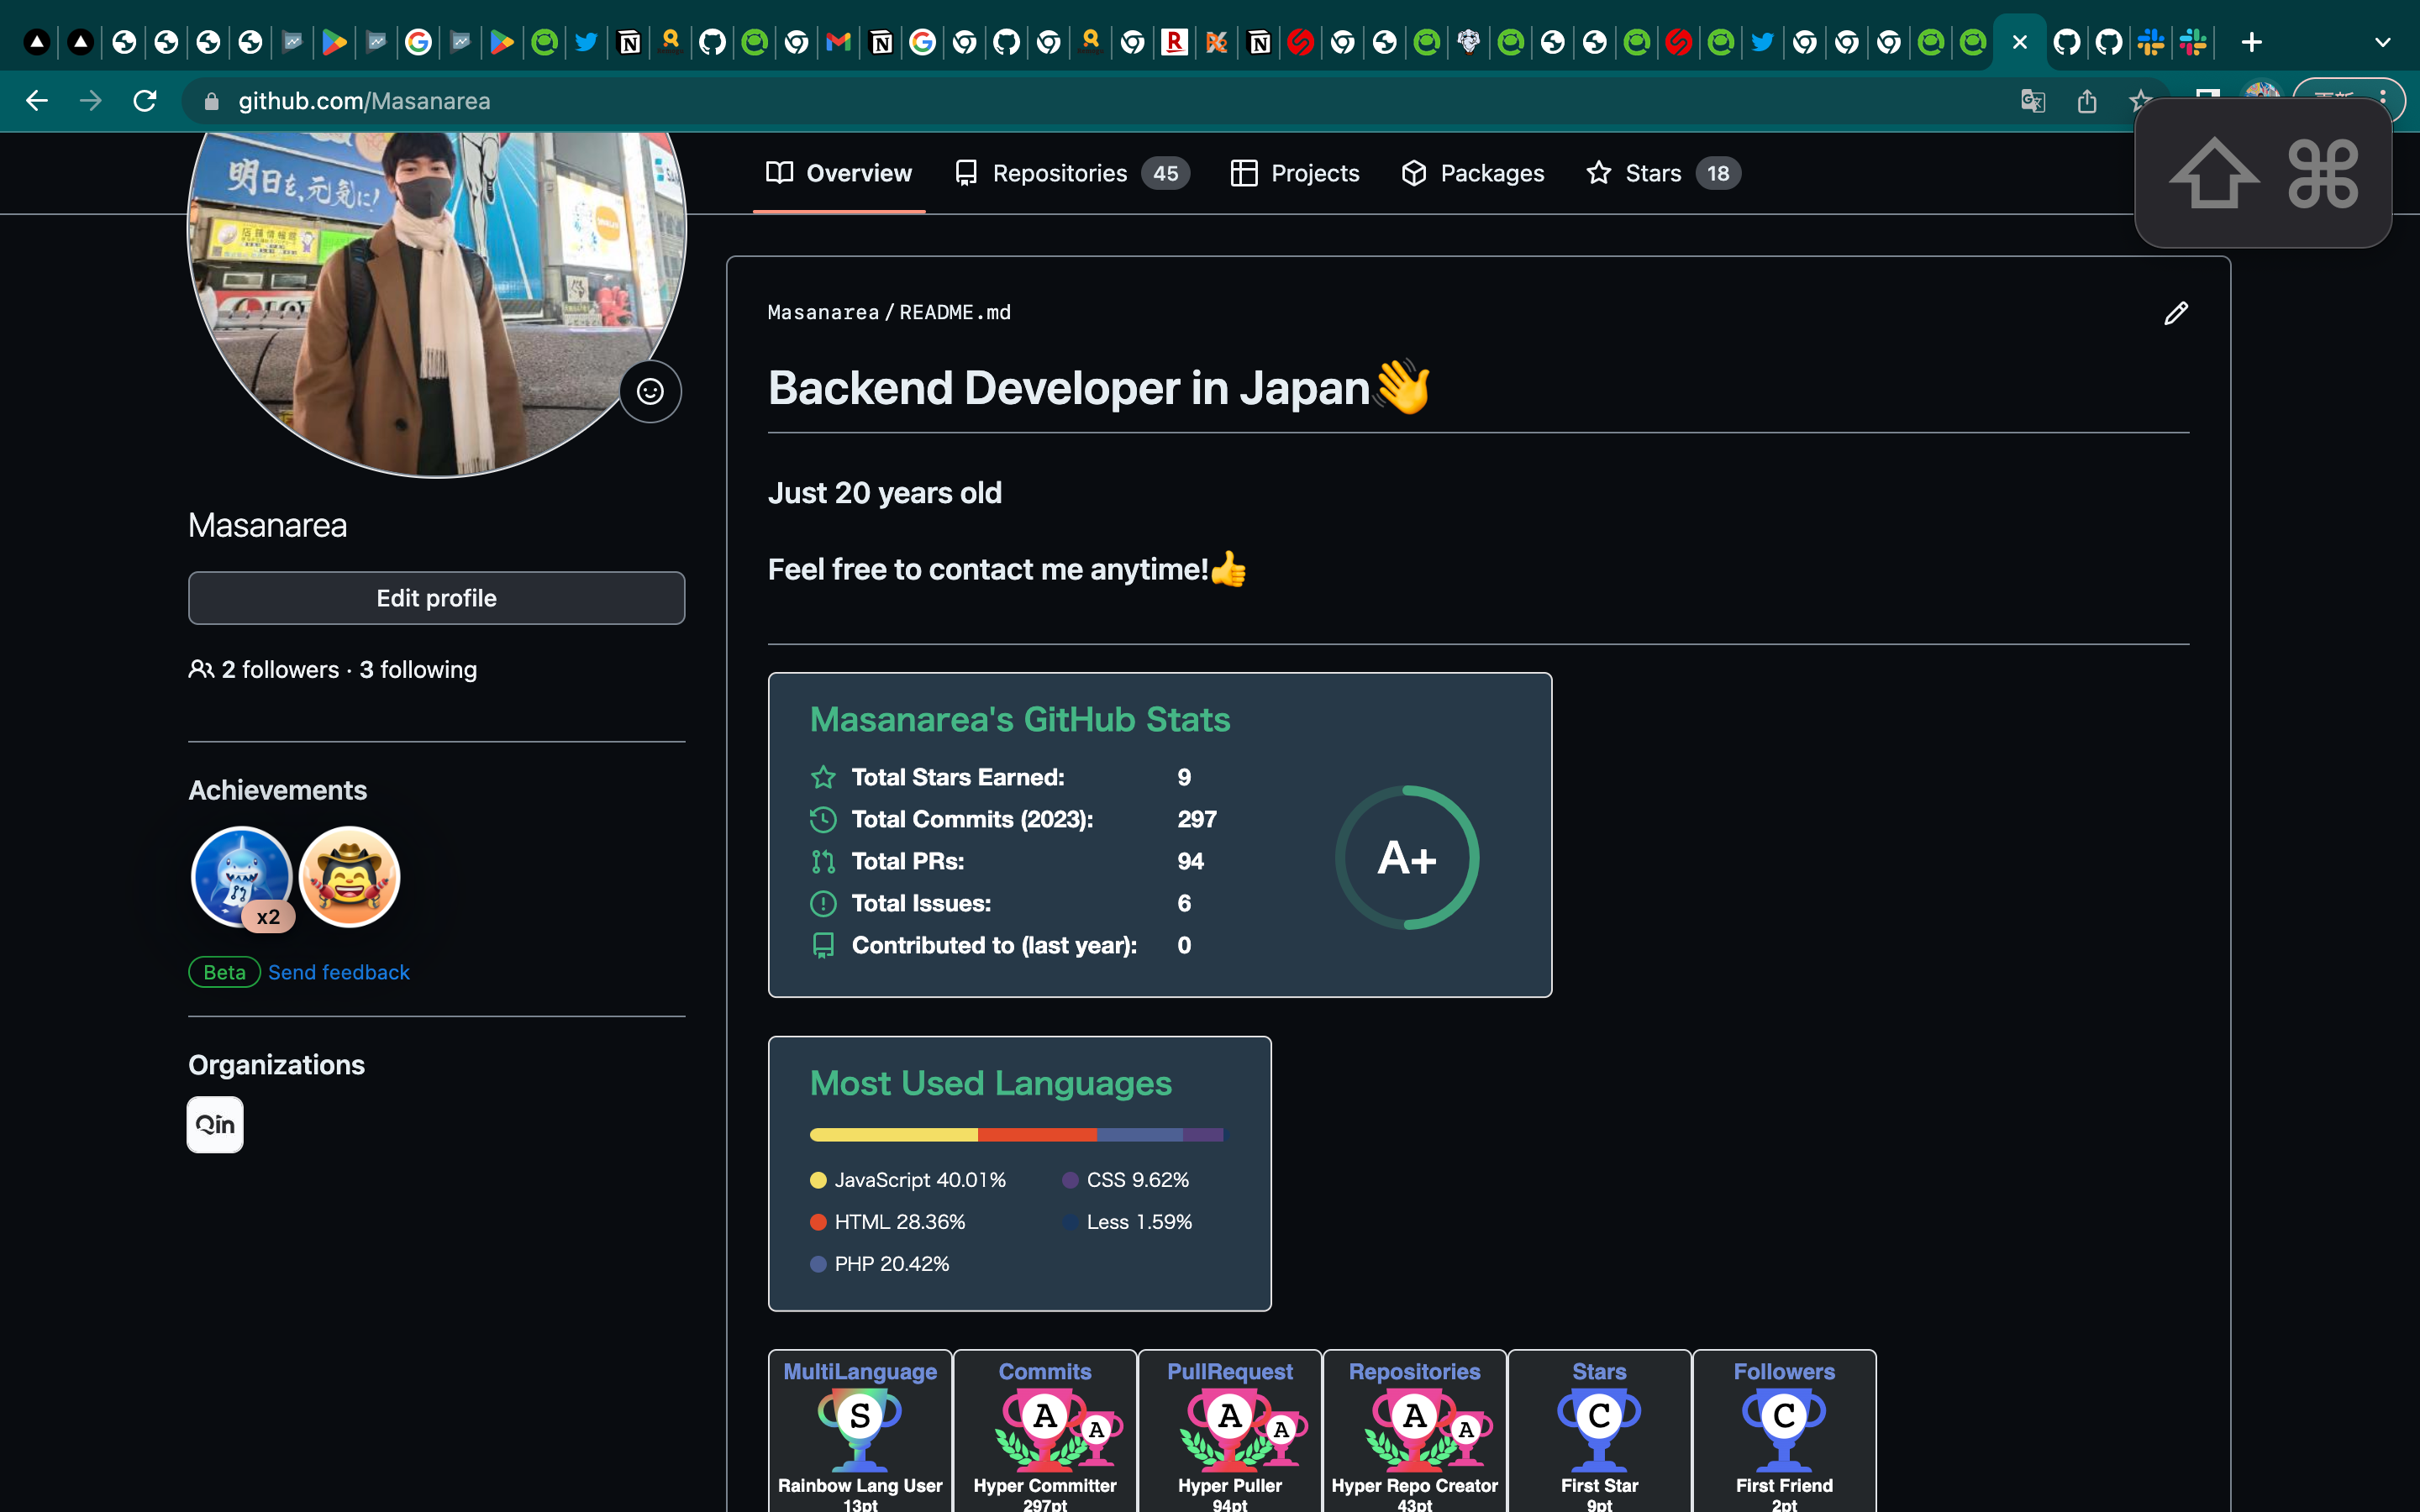Expand the tab search chevron dropdown
The width and height of the screenshot is (2420, 1512).
(2382, 42)
